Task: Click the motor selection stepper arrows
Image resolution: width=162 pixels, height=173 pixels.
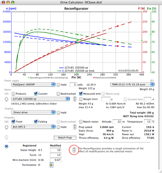Action: pos(75,99)
